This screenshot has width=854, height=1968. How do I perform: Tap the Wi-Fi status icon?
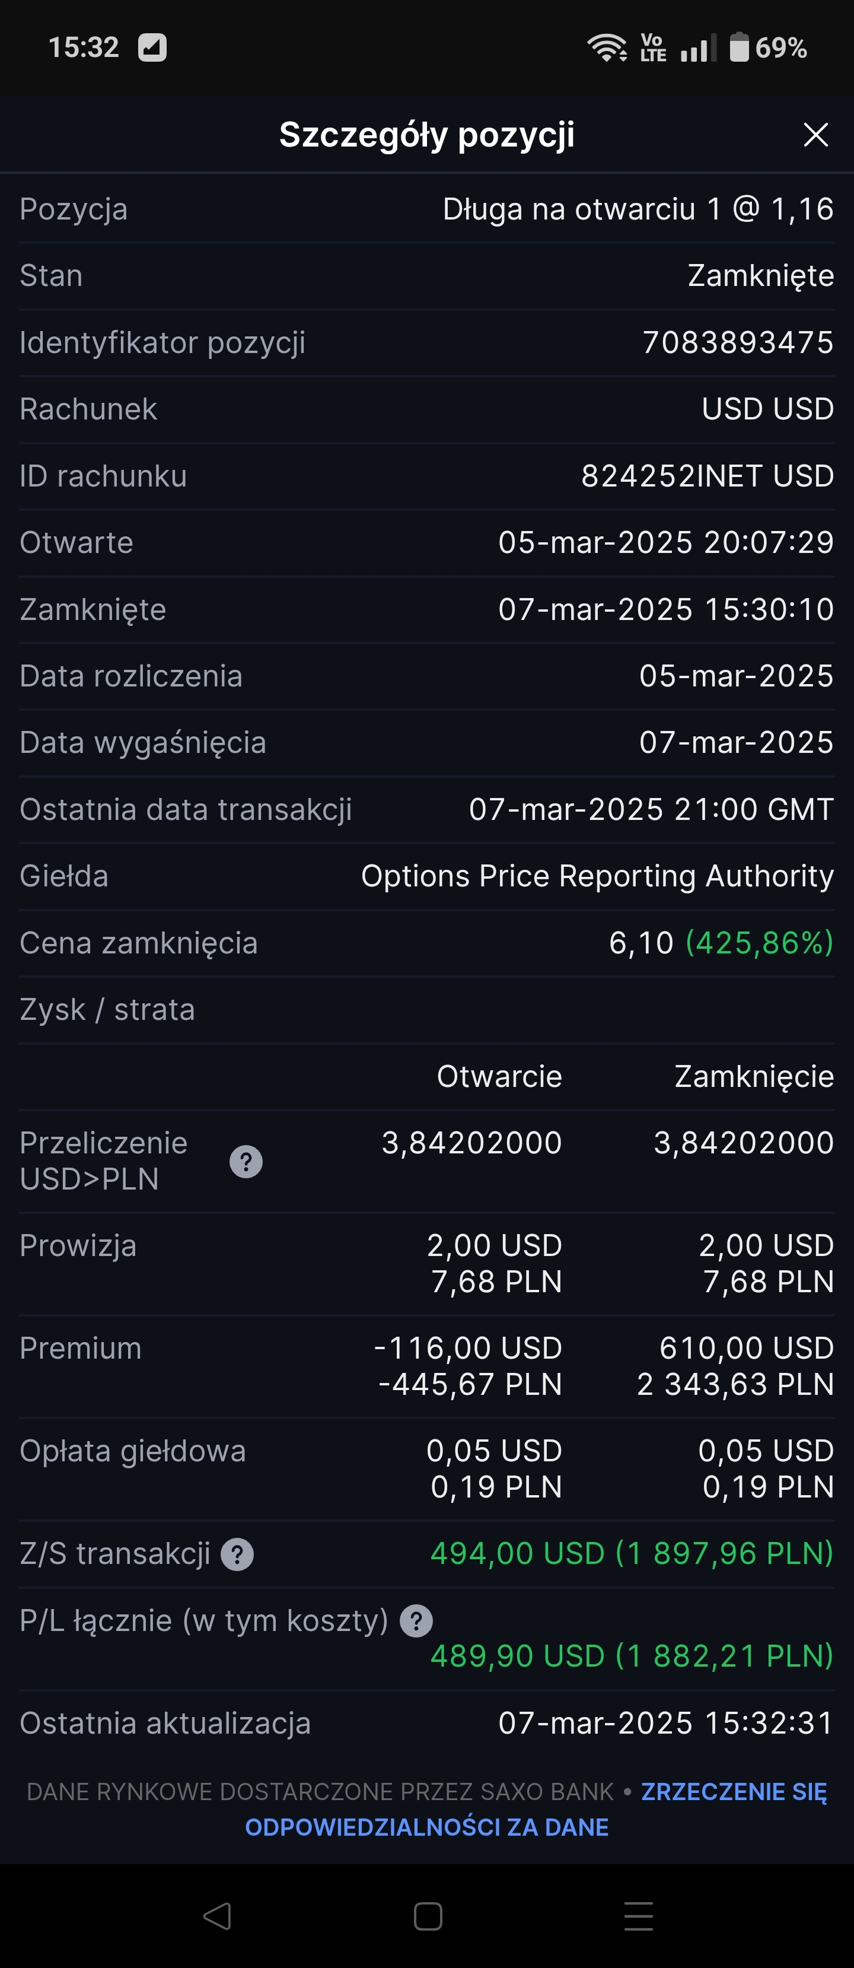(607, 47)
